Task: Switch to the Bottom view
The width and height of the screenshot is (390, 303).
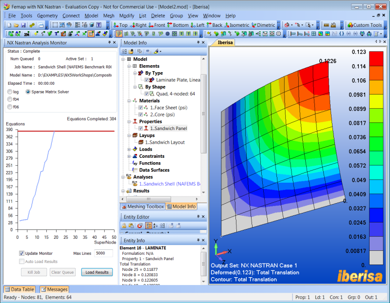Action: 178,25
